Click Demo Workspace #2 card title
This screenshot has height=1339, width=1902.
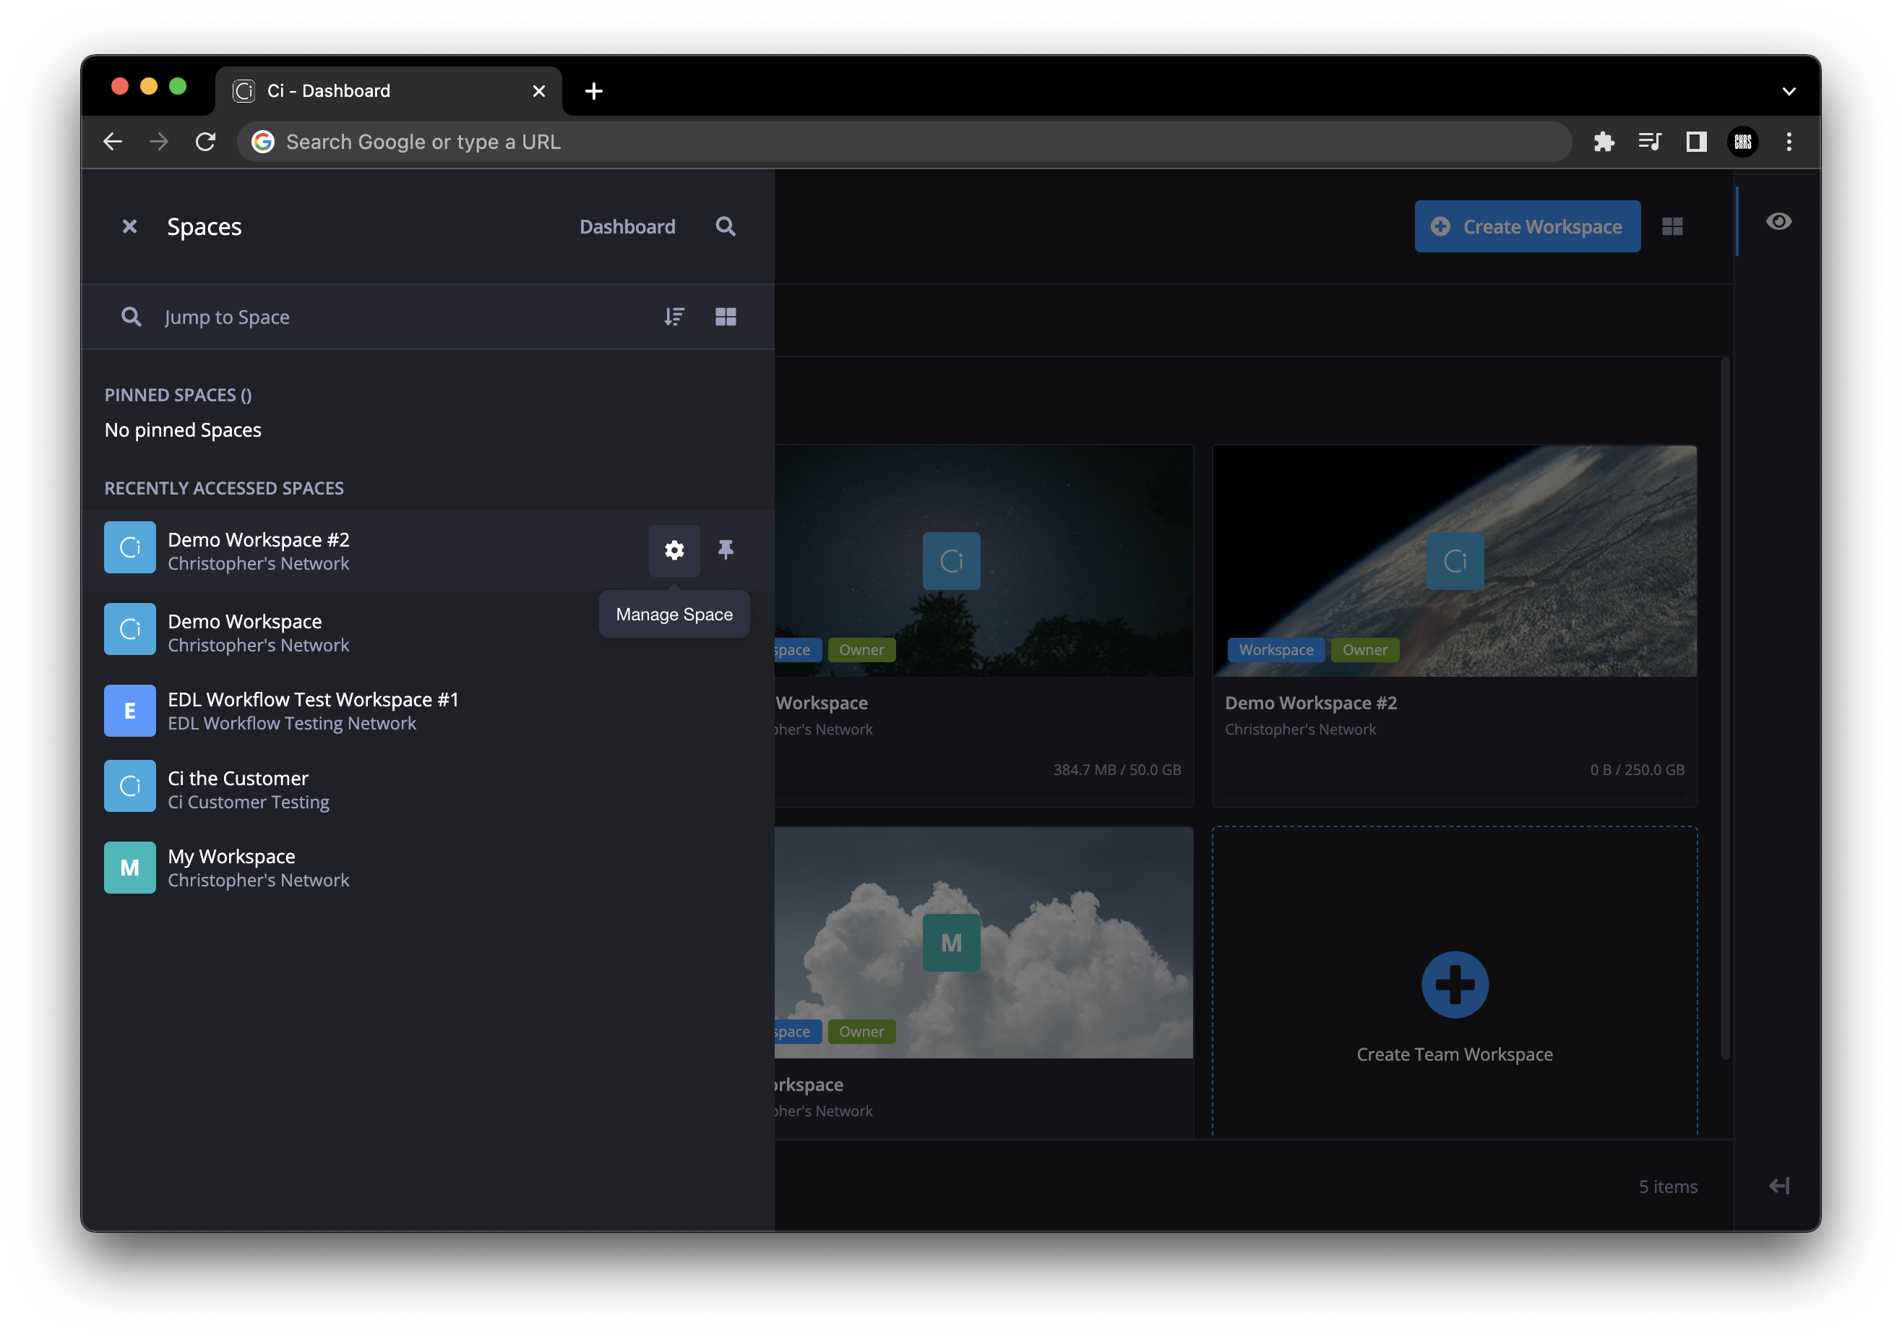[x=1311, y=703]
